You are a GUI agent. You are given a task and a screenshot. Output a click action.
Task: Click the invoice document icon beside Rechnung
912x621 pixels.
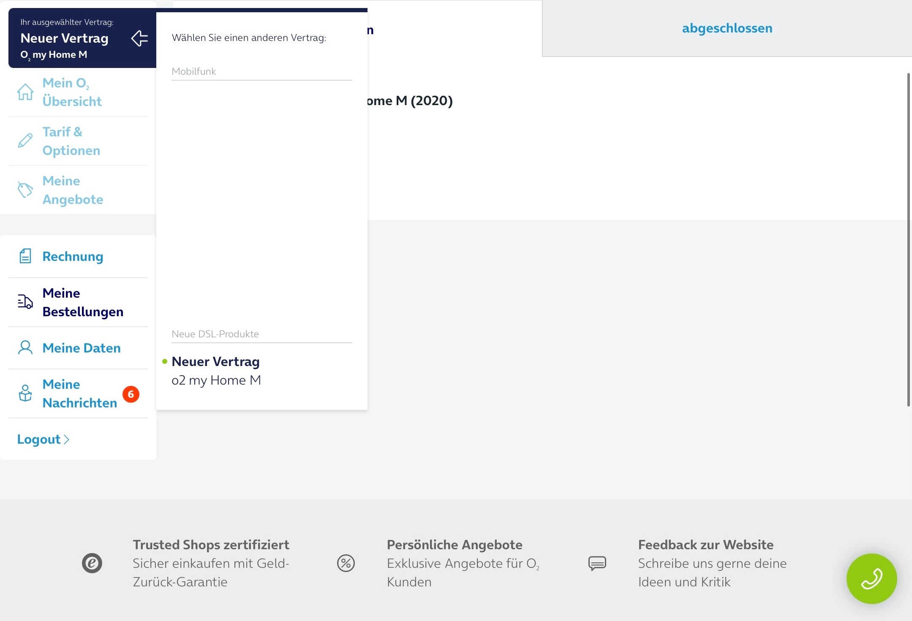coord(25,256)
